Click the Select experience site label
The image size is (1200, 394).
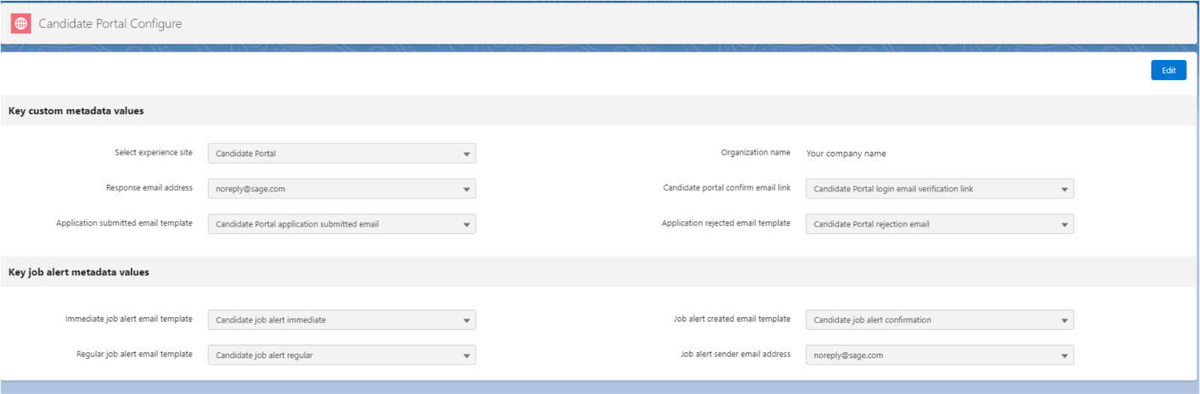154,153
